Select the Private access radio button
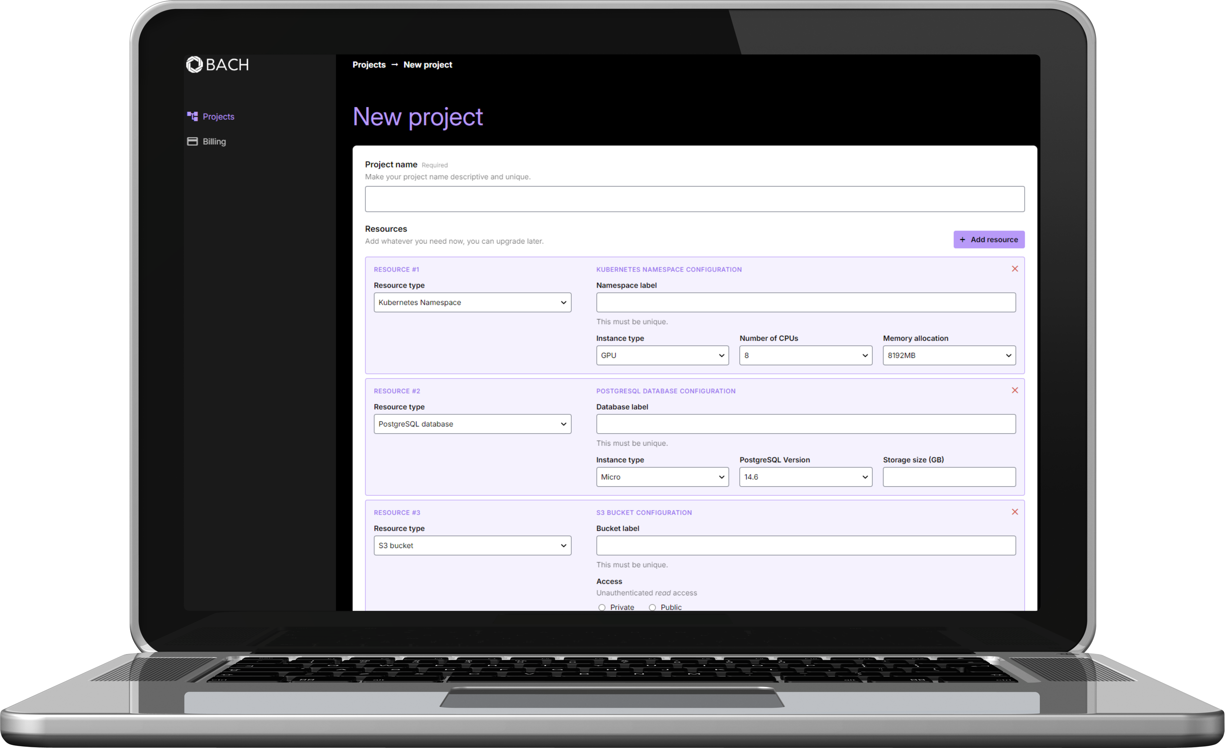Image resolution: width=1225 pixels, height=748 pixels. (x=602, y=607)
